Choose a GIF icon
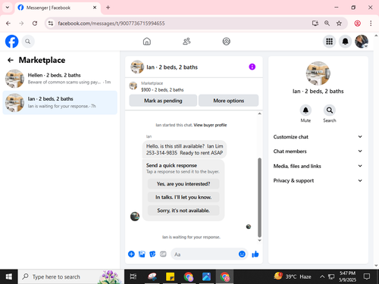Screen dimensions: 379x284 coord(163,254)
